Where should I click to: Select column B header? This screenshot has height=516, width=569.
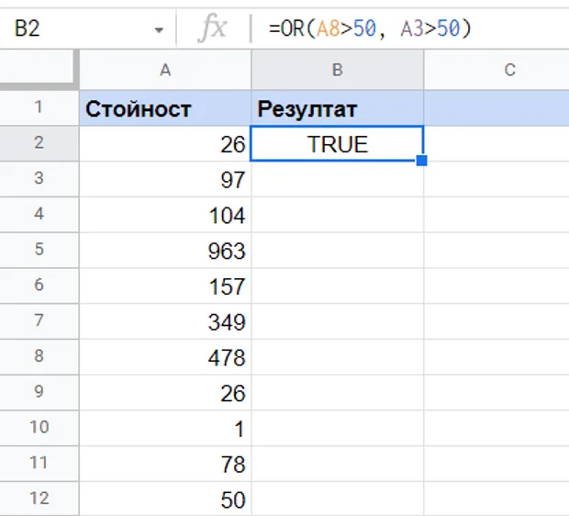(x=338, y=70)
